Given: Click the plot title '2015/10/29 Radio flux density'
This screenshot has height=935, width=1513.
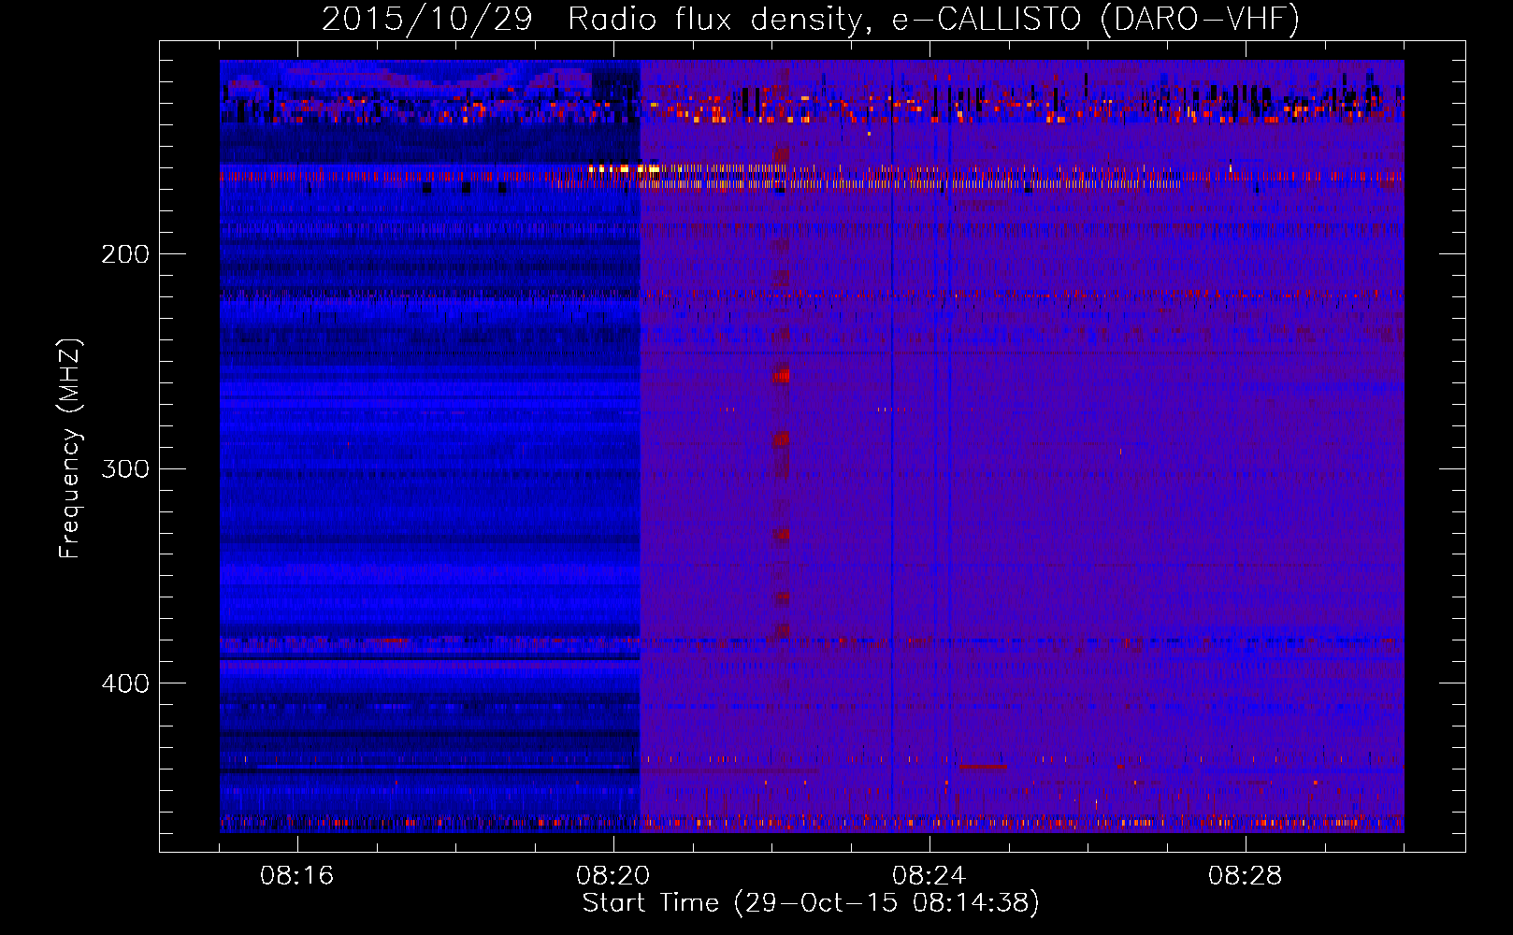Looking at the screenshot, I should click(811, 19).
